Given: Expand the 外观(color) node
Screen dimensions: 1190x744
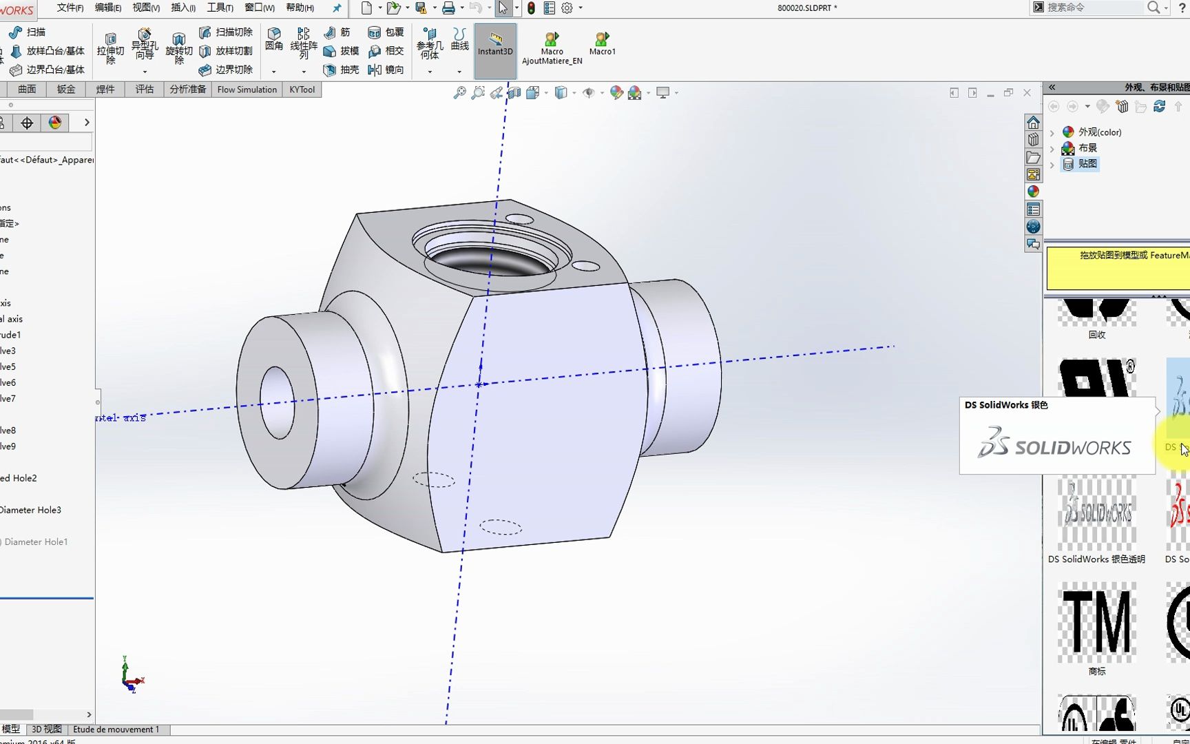Looking at the screenshot, I should pyautogui.click(x=1053, y=132).
